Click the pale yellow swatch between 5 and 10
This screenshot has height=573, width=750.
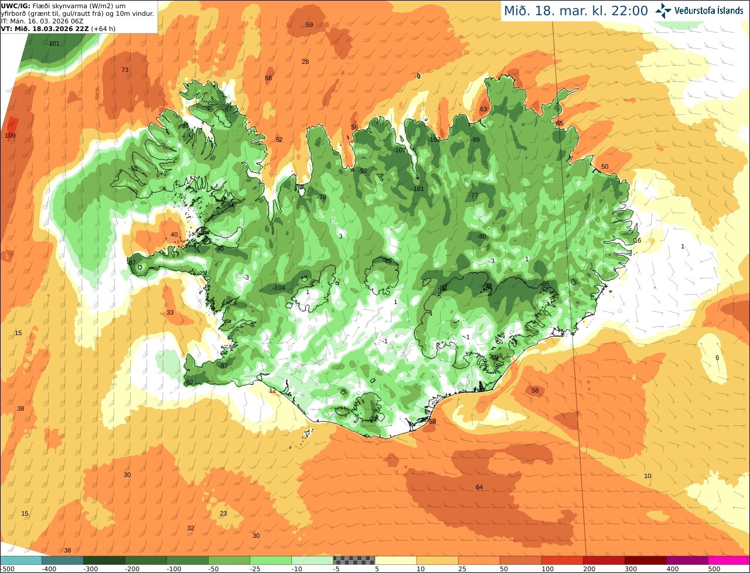(x=396, y=560)
